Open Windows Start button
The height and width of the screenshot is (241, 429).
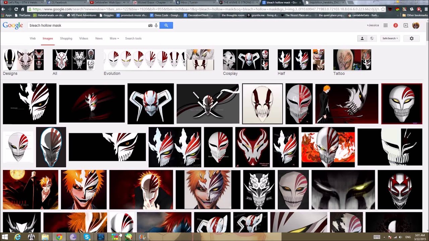[x=5, y=237]
